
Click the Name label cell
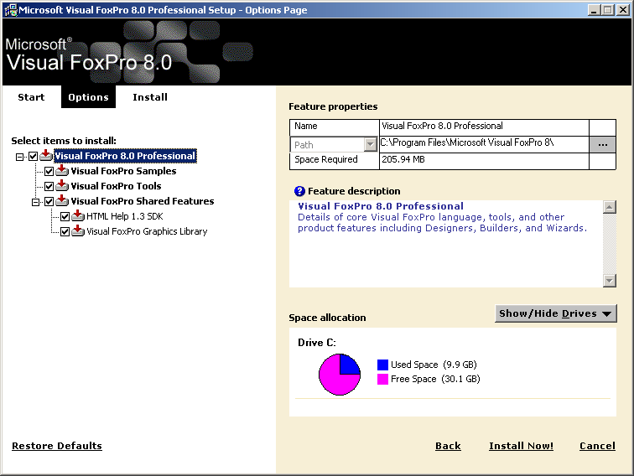point(335,127)
